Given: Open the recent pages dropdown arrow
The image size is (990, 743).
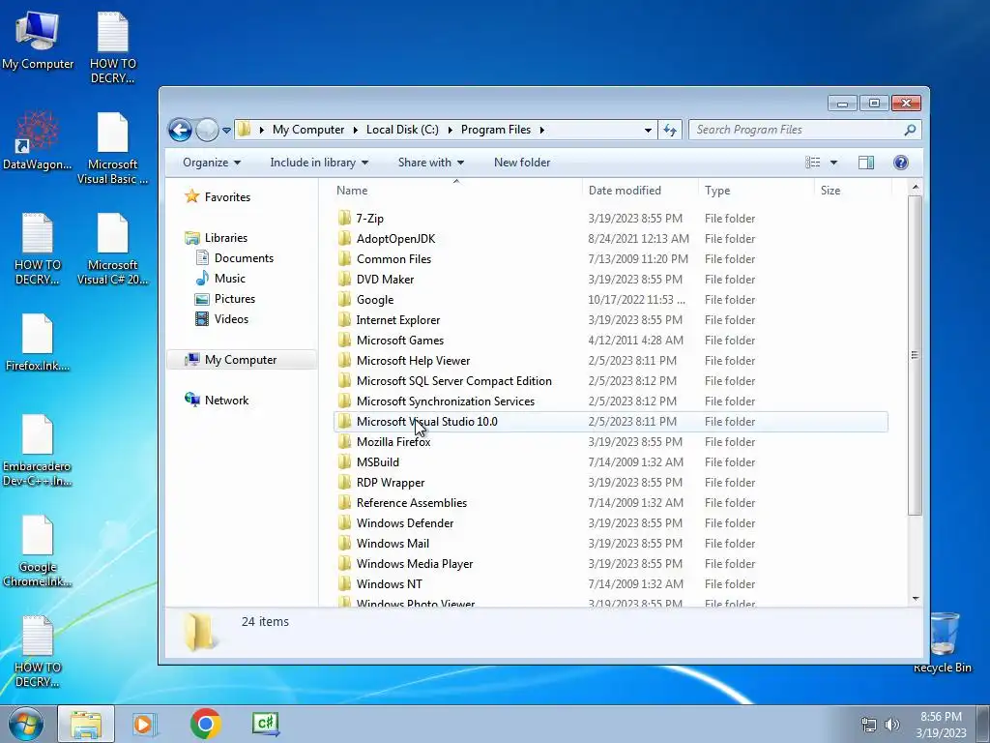Looking at the screenshot, I should (x=226, y=131).
